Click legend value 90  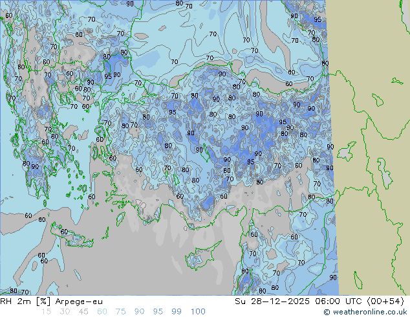[x=140, y=312]
